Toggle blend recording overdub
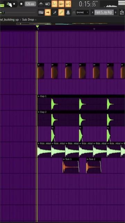Screen dimensions: 125x223 (x=61, y=4)
